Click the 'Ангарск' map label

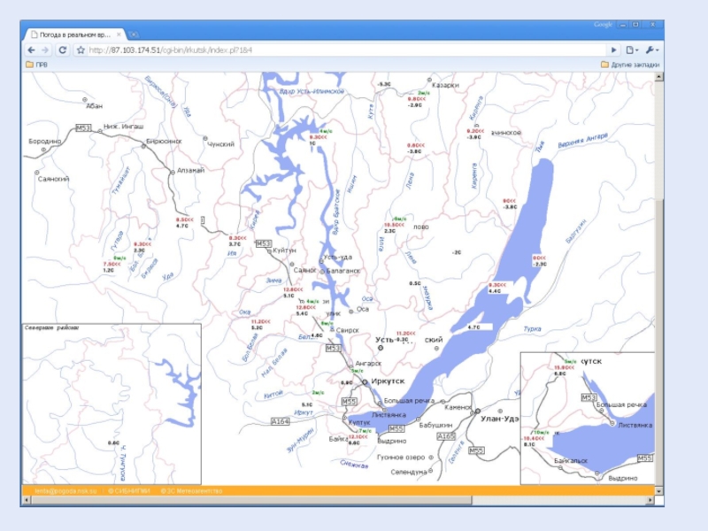click(368, 364)
